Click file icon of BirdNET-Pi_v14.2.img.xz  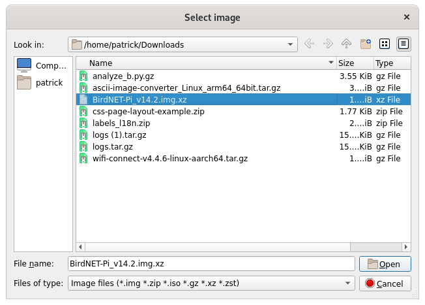pos(83,99)
